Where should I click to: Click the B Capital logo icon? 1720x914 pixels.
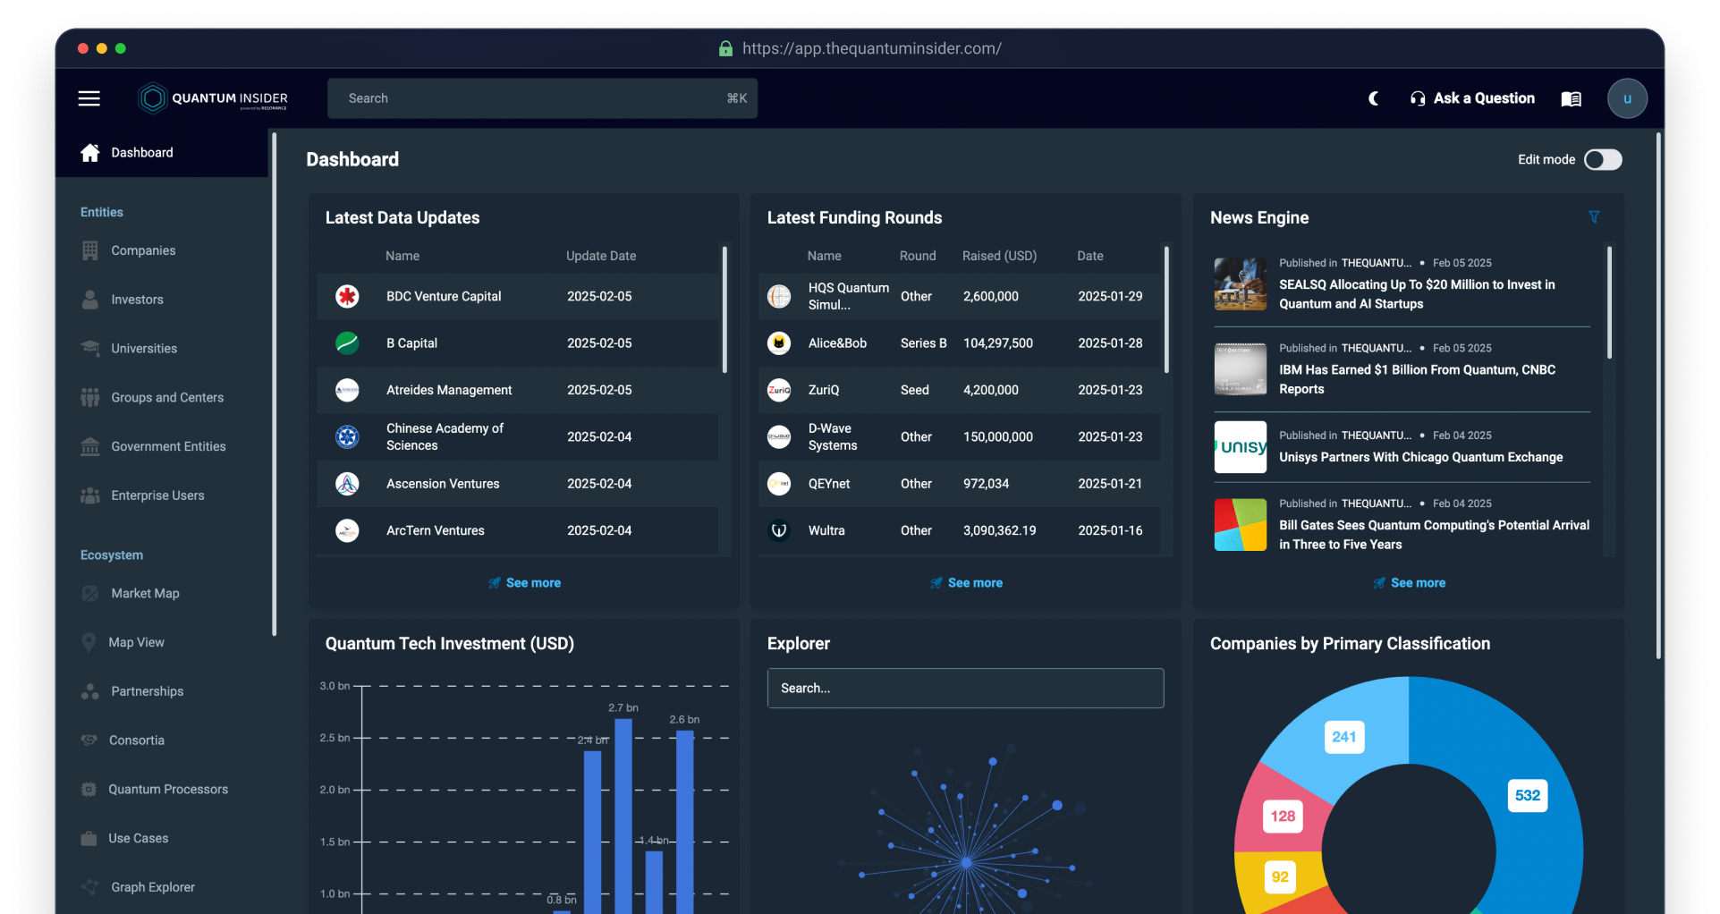tap(347, 343)
